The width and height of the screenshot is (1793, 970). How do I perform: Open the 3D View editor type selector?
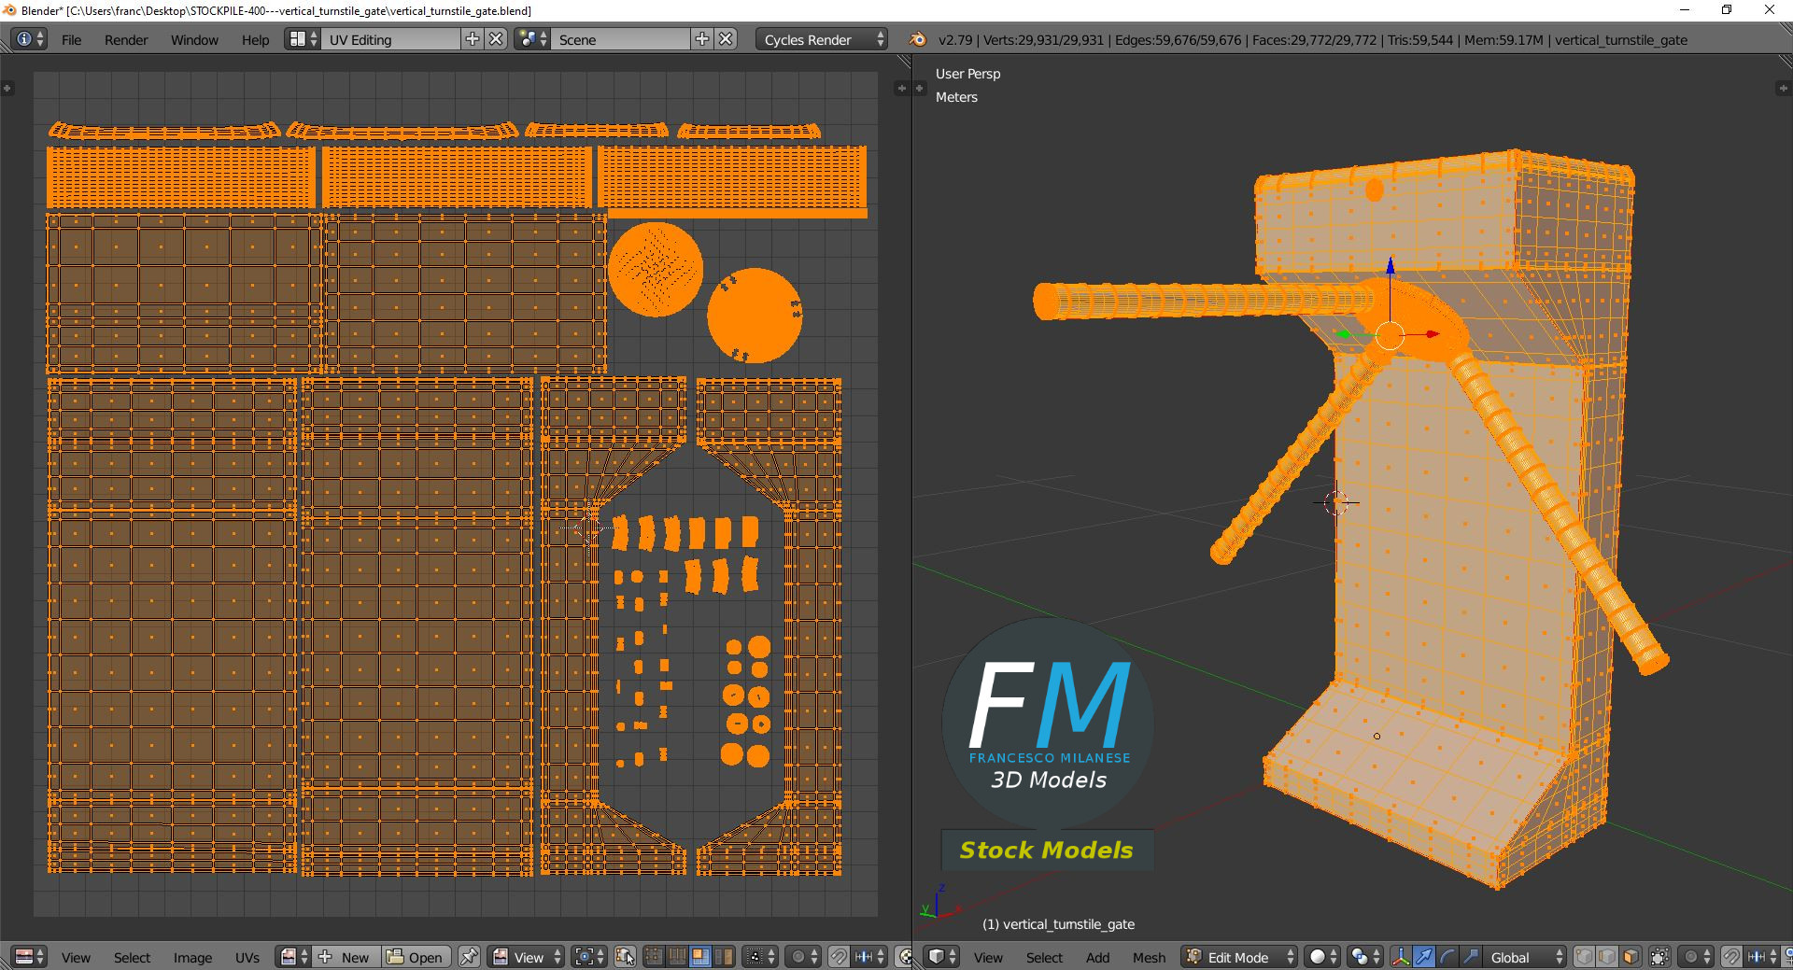point(941,957)
